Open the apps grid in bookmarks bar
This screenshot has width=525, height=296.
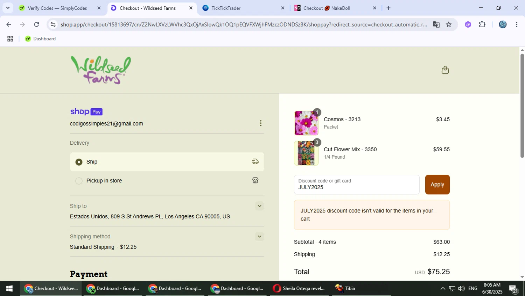click(x=10, y=39)
